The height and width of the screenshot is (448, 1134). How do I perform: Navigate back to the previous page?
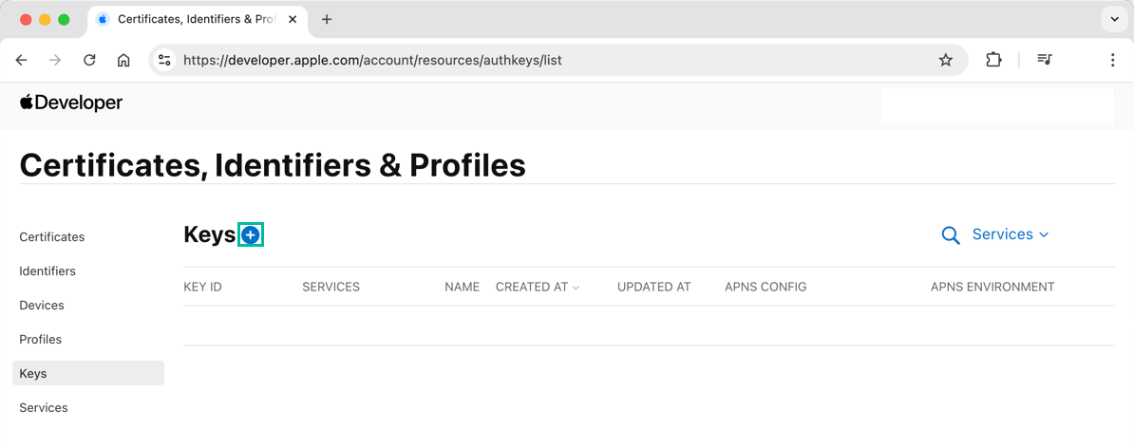pyautogui.click(x=22, y=60)
